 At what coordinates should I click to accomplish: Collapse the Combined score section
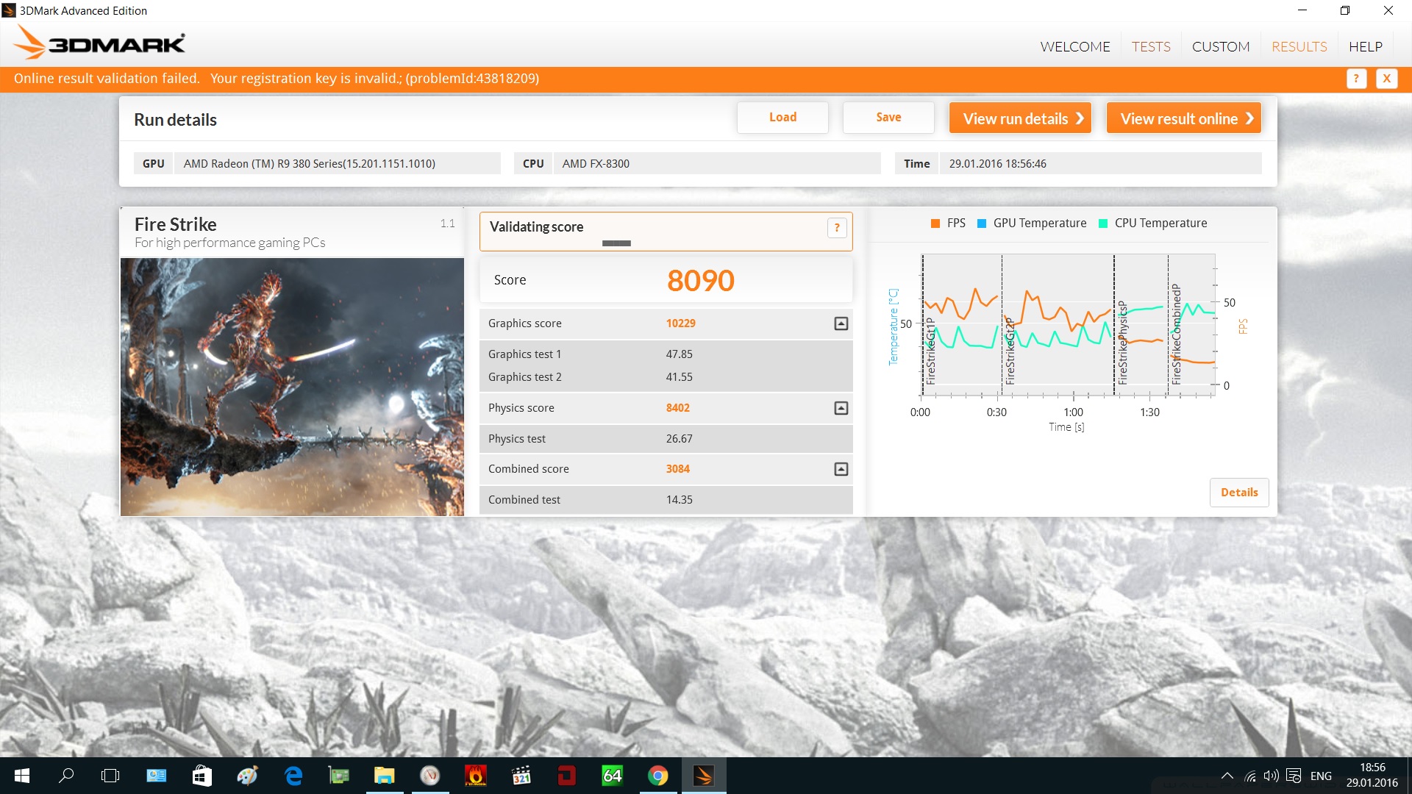(841, 469)
